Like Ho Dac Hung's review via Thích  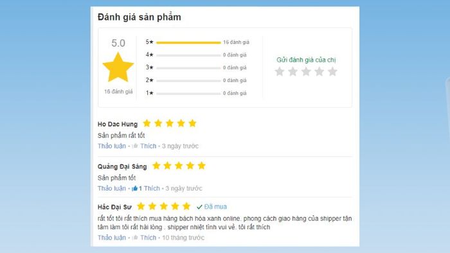148,146
